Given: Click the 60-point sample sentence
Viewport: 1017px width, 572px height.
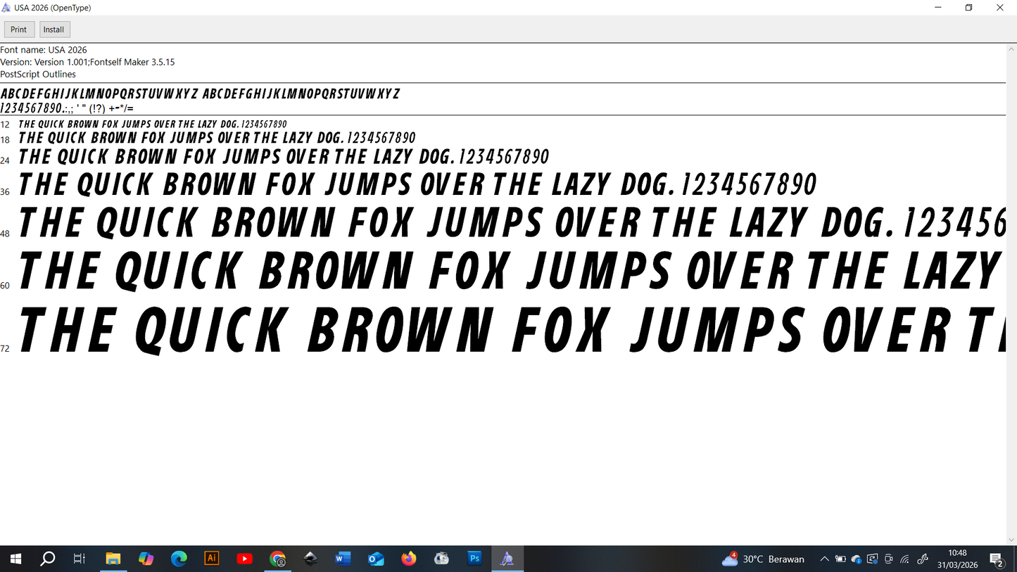Looking at the screenshot, I should (512, 271).
